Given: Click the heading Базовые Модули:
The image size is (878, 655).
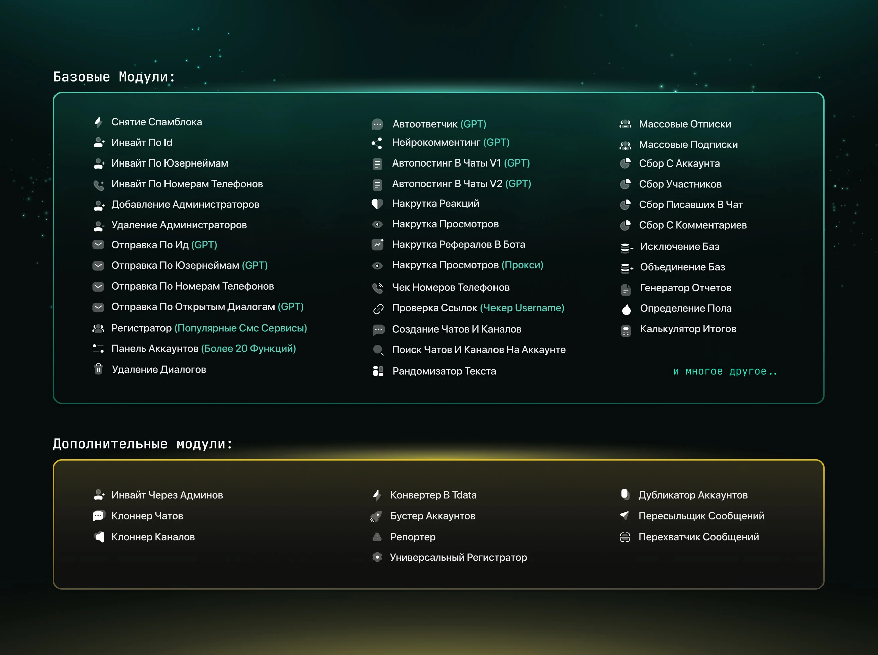Looking at the screenshot, I should click(x=114, y=77).
